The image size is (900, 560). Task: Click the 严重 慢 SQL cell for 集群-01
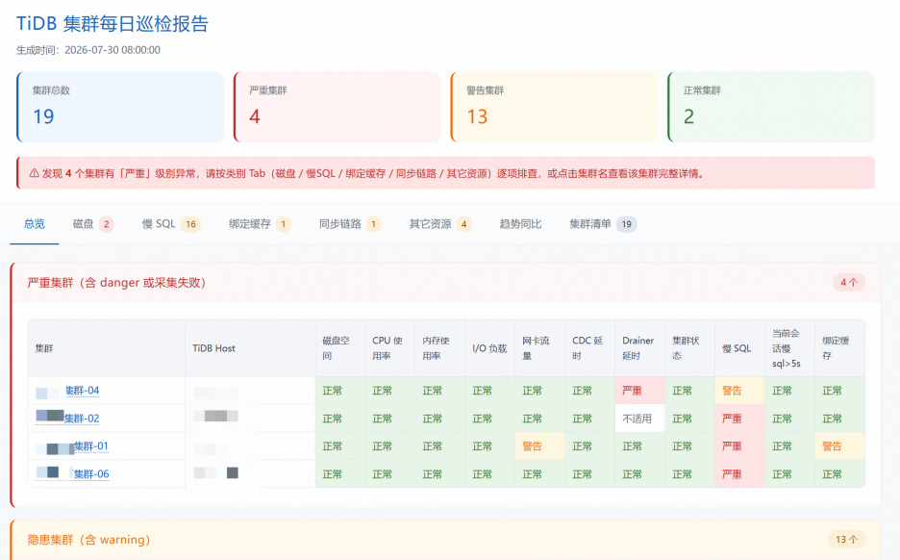pos(739,446)
